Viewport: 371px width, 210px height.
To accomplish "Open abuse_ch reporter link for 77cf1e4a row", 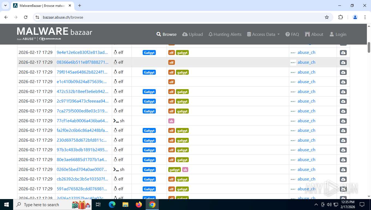I will pyautogui.click(x=306, y=121).
